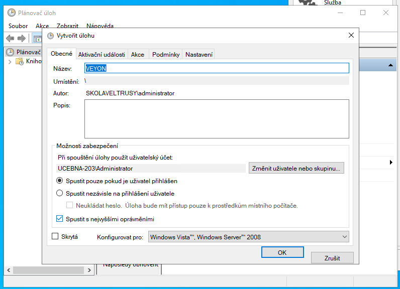Select 'Spustit pouze pokud je uživatel přihlášen'
400x289 pixels.
pyautogui.click(x=60, y=181)
